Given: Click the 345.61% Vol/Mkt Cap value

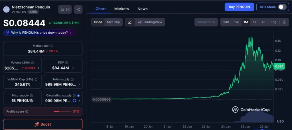Looking at the screenshot, I should (22, 85).
